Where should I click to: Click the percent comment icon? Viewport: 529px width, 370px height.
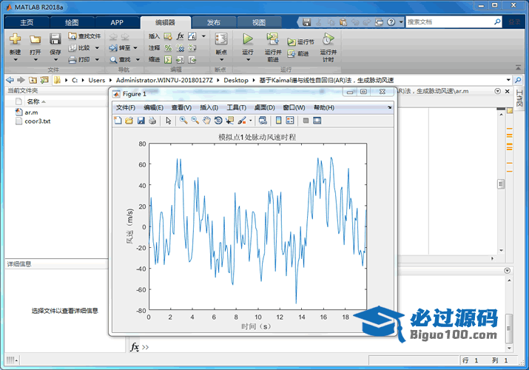(168, 48)
